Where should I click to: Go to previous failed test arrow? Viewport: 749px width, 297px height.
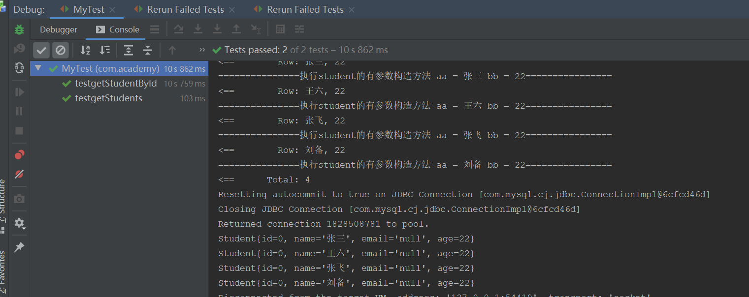coord(172,50)
